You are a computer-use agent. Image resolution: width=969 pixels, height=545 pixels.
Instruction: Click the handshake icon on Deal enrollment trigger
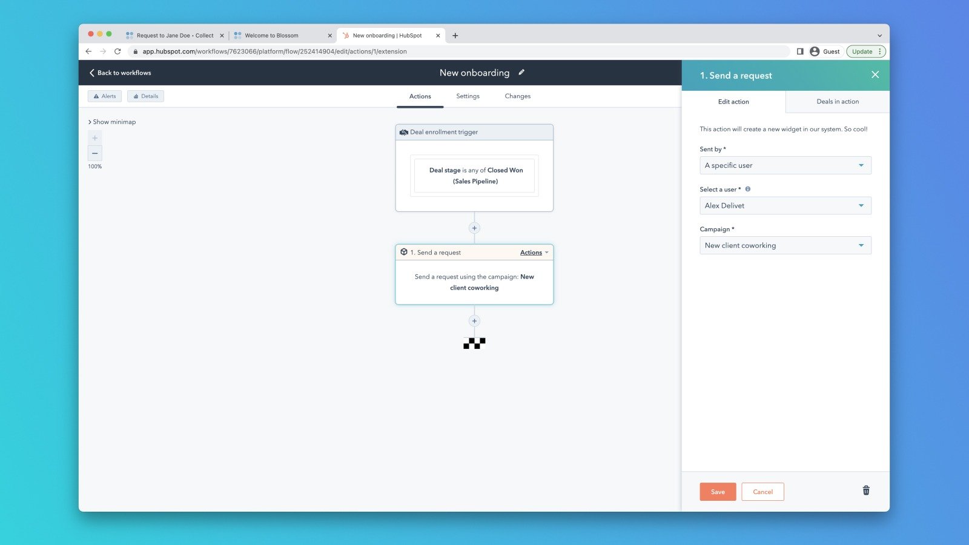[x=403, y=131]
